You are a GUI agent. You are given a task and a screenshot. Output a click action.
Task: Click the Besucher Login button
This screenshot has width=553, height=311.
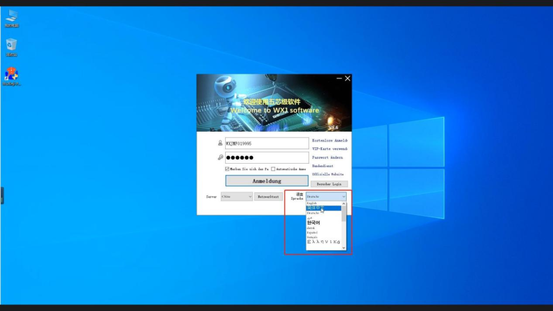pyautogui.click(x=329, y=184)
